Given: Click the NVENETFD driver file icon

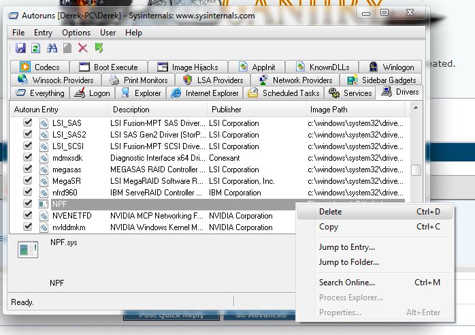Looking at the screenshot, I should 44,216.
